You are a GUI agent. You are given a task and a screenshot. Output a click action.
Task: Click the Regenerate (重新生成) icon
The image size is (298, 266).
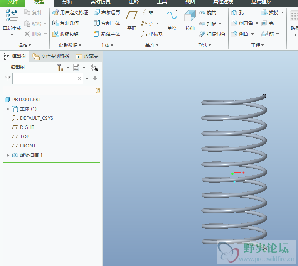tap(12, 16)
